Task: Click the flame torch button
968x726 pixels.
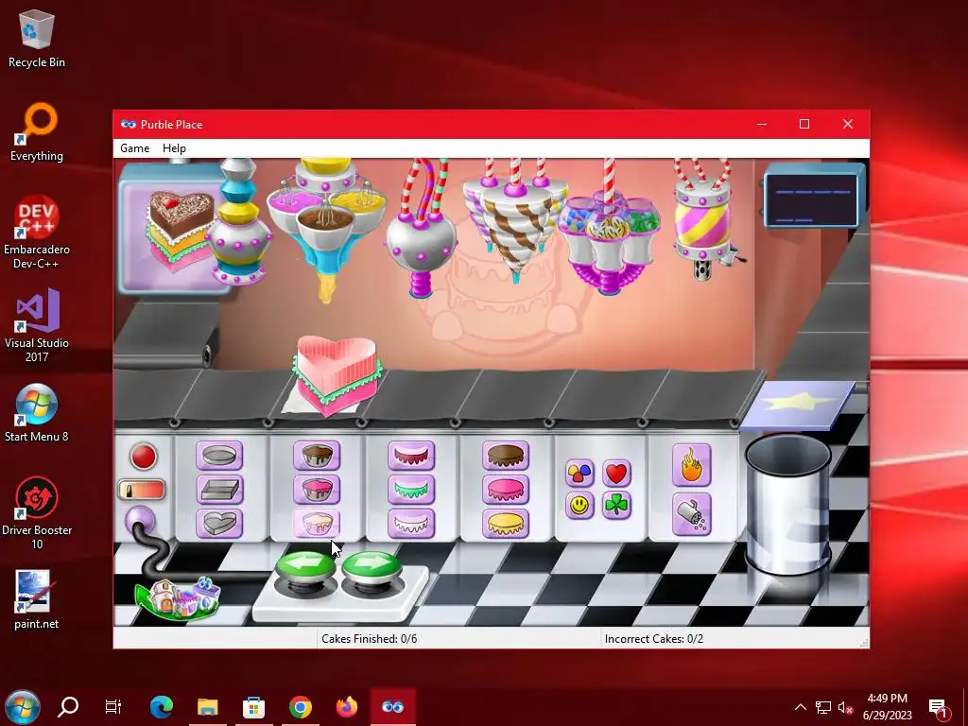Action: tap(691, 465)
